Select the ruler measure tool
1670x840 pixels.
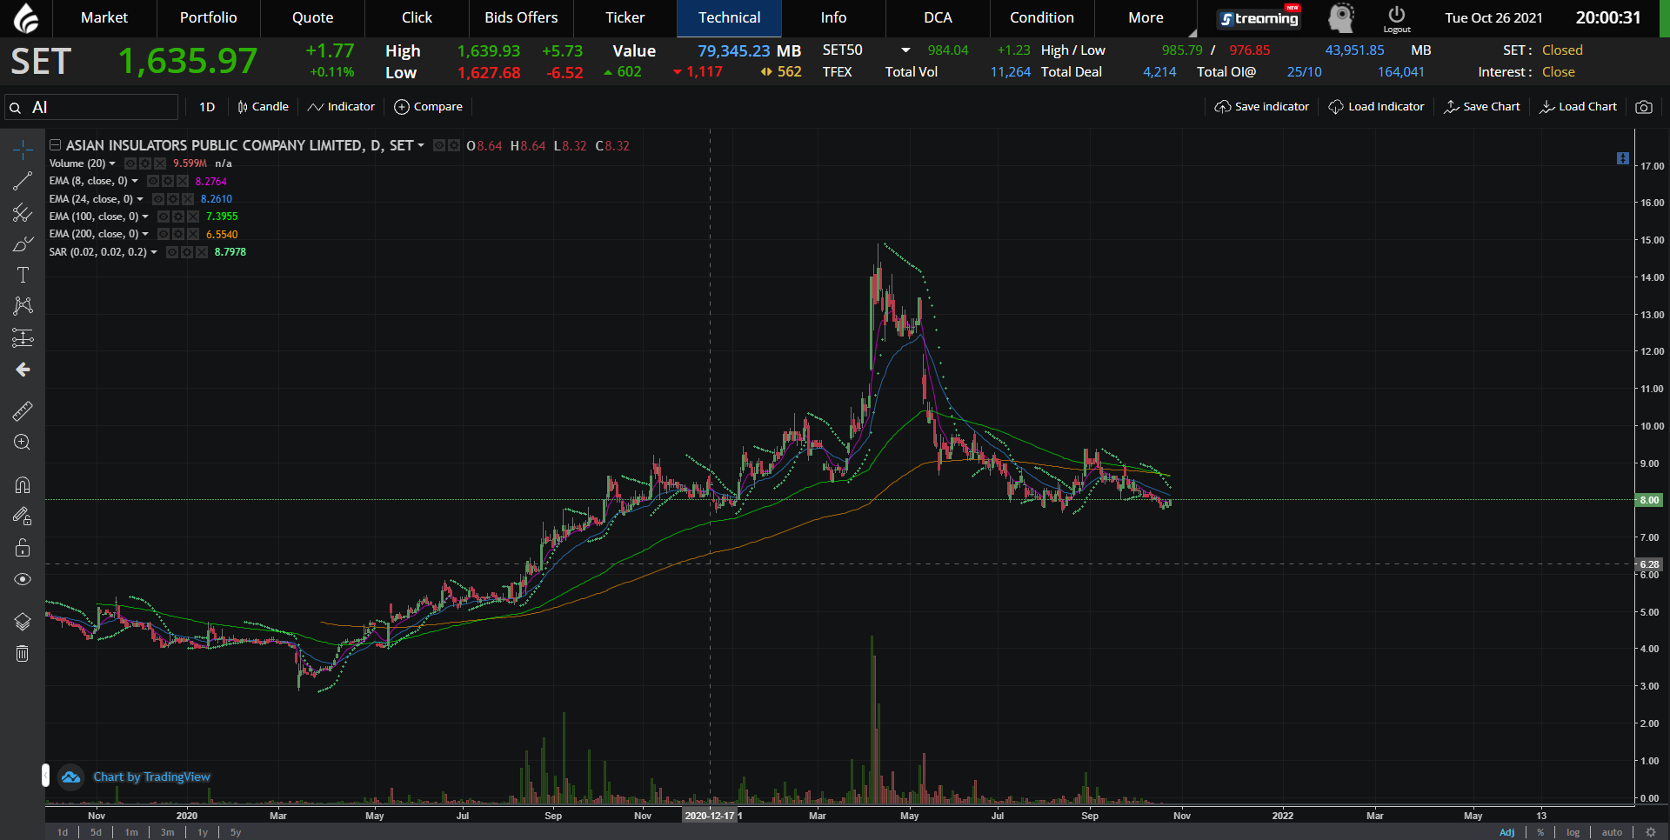23,410
